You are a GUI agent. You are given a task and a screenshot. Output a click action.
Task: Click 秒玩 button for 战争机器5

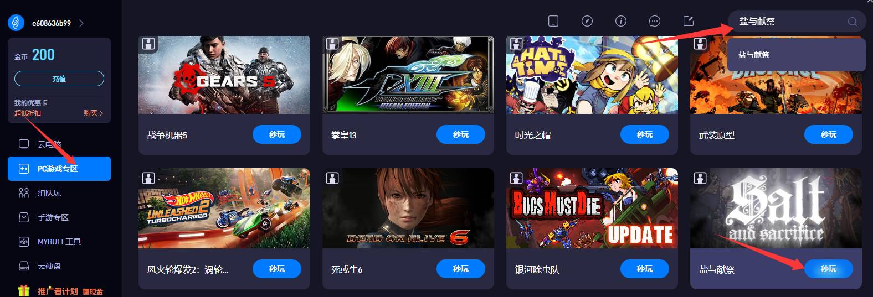pos(277,134)
